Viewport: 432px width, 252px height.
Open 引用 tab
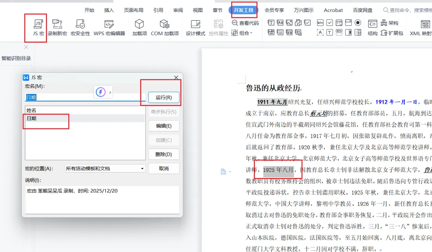tap(158, 10)
